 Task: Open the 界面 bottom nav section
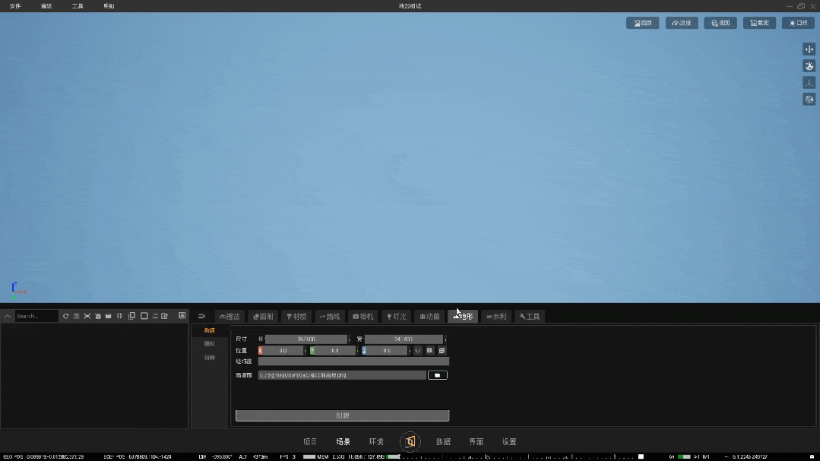click(x=476, y=442)
